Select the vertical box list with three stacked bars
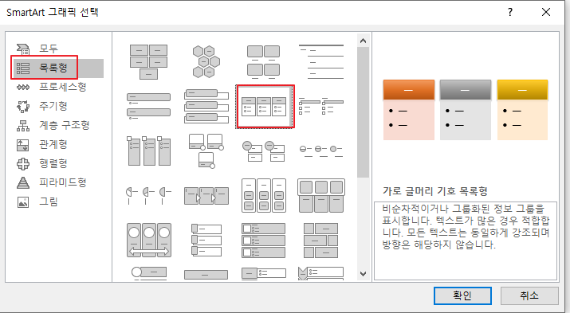This screenshot has height=313, width=570. pyautogui.click(x=206, y=107)
